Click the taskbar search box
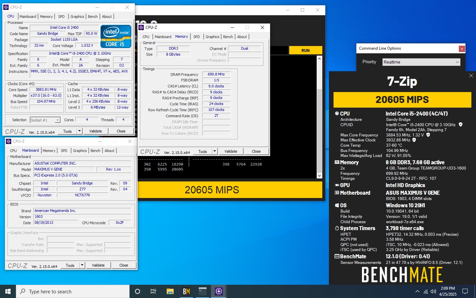476x298 pixels. (x=73, y=291)
